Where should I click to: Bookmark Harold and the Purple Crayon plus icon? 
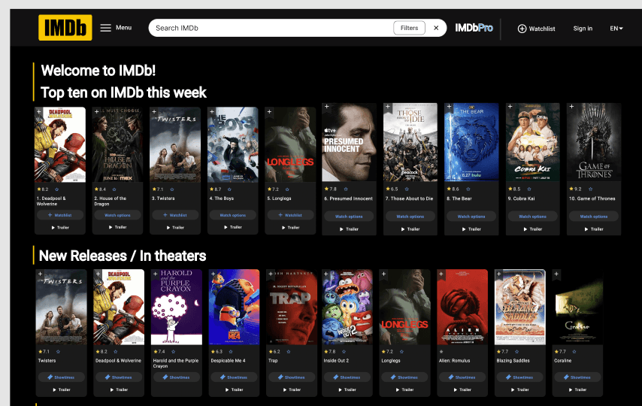(x=155, y=274)
